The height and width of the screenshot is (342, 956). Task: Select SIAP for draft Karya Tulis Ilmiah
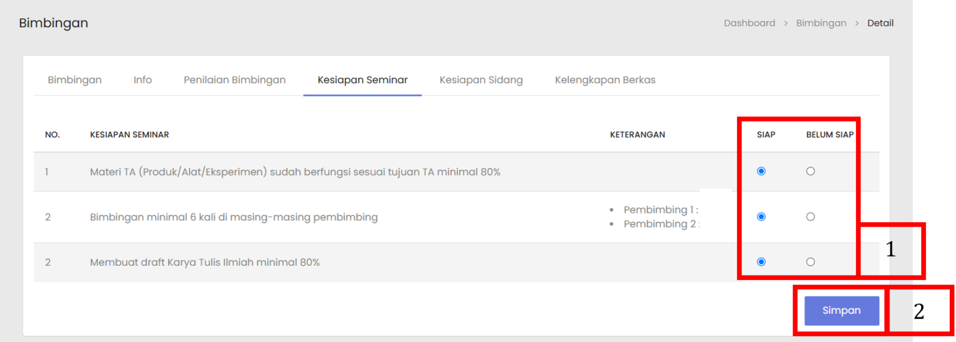[x=761, y=262]
